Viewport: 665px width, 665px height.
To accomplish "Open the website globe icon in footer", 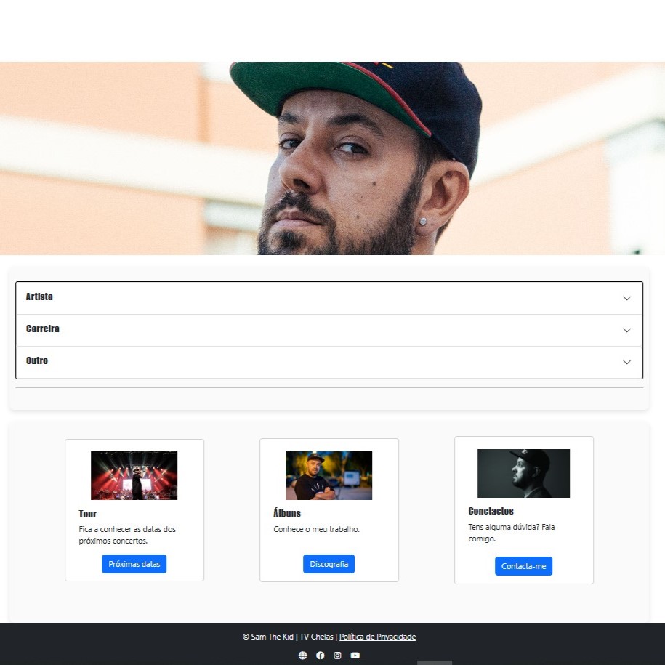I will coord(302,656).
